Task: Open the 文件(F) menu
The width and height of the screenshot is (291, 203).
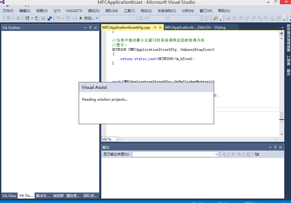Action: tap(8, 10)
